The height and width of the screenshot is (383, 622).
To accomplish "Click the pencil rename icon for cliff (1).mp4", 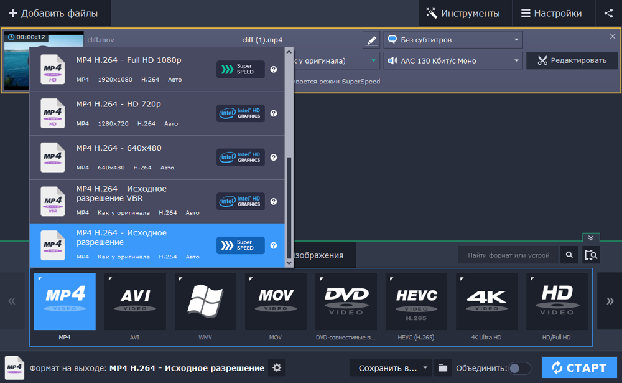I will pos(371,40).
